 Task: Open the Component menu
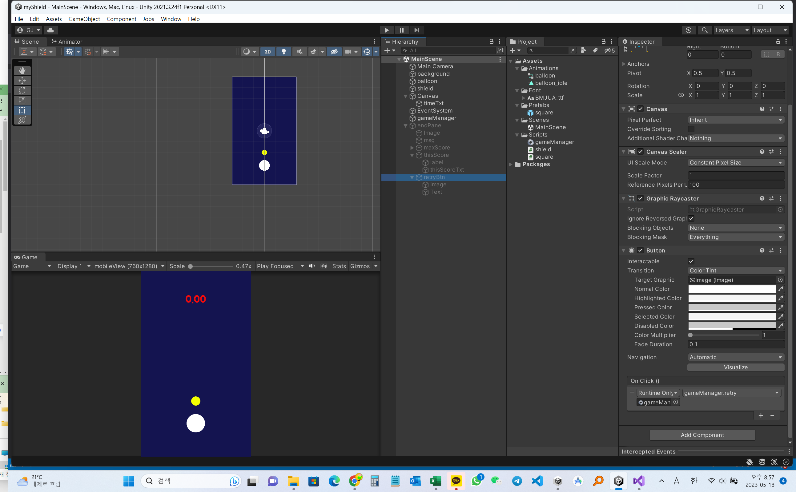[122, 19]
